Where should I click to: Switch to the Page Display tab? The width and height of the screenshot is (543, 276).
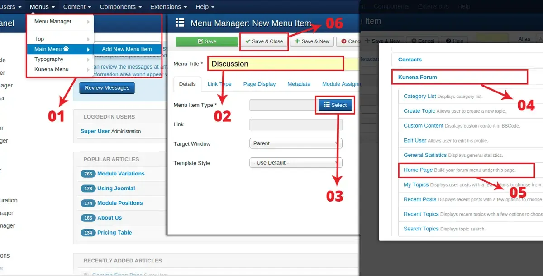[259, 84]
